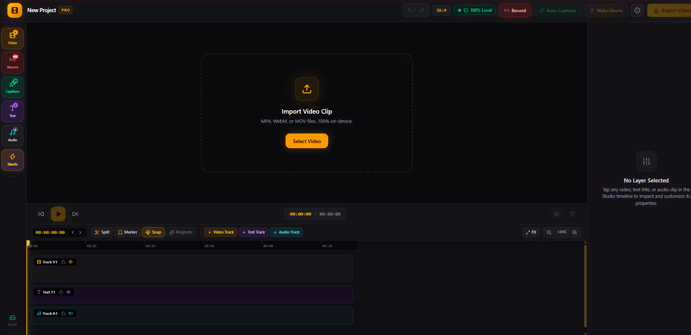The height and width of the screenshot is (335, 691).
Task: Click the Select Video button
Action: pos(307,141)
